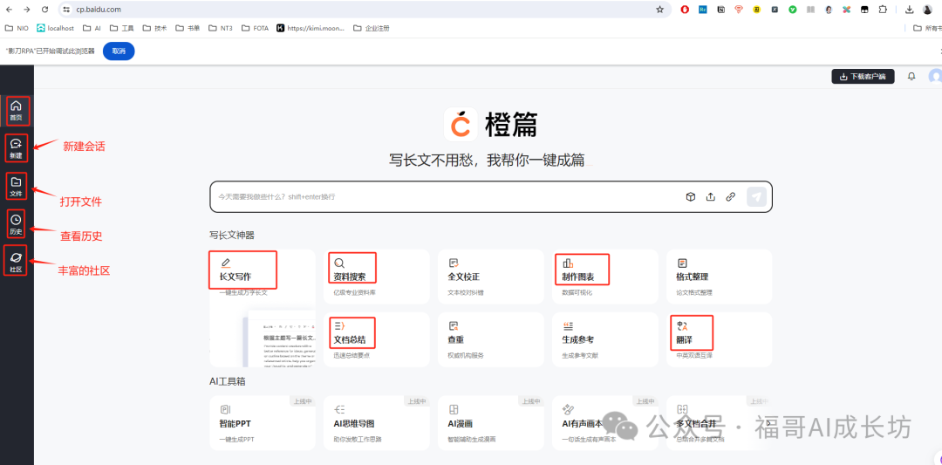Click the 橙篇 orange logo

click(x=461, y=124)
